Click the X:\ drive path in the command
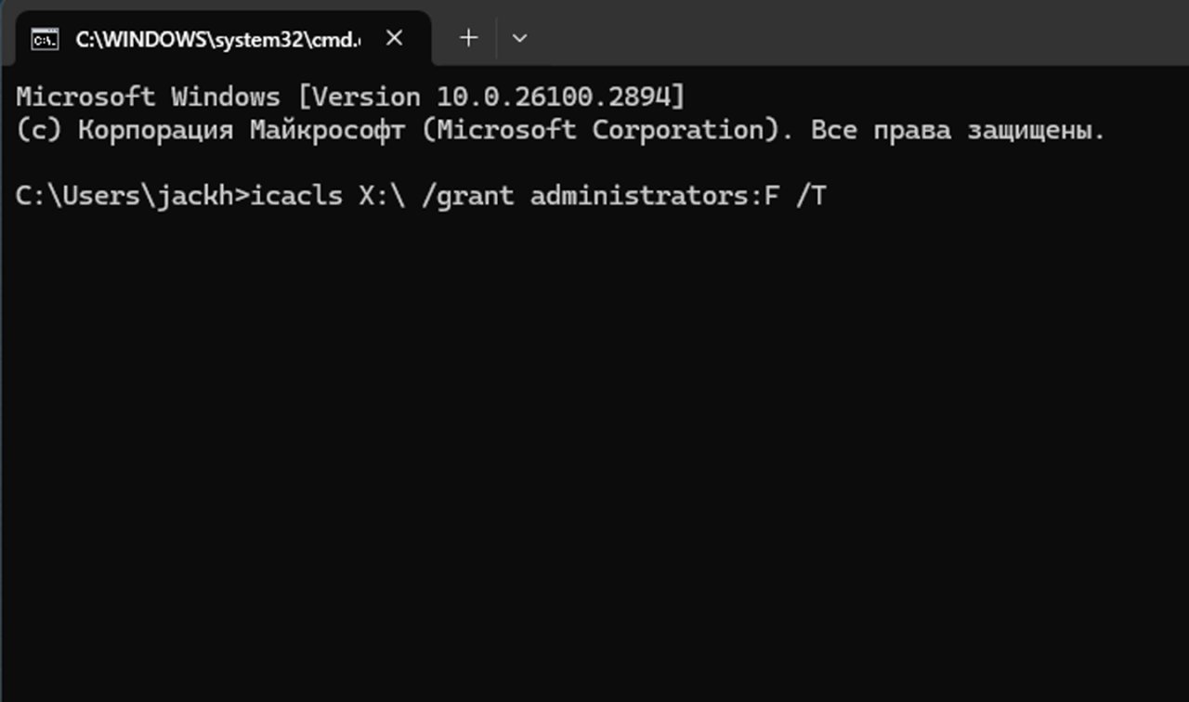This screenshot has width=1189, height=702. [381, 195]
